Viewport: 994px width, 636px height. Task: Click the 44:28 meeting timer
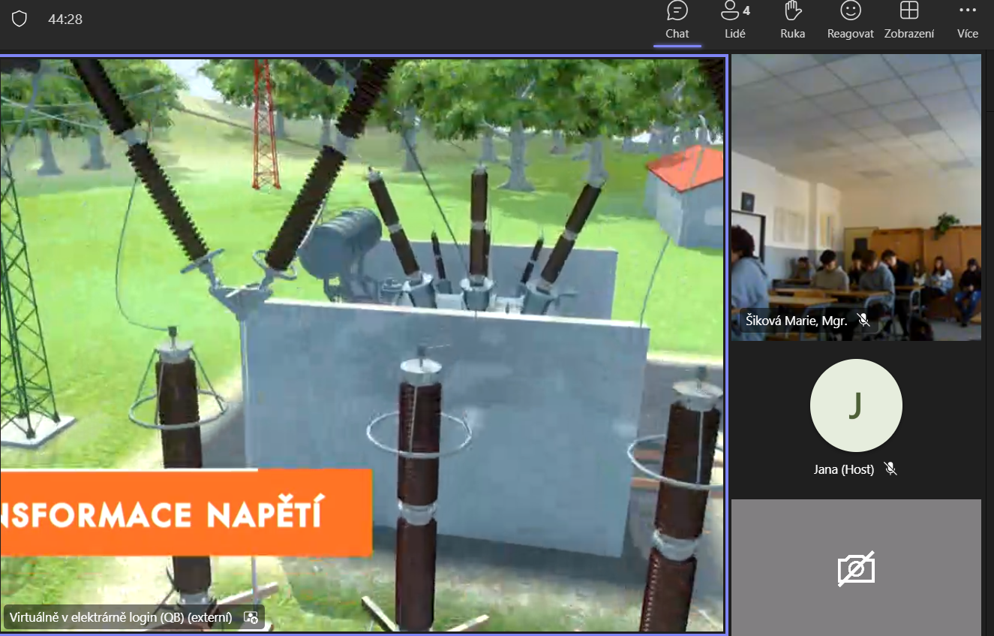pyautogui.click(x=65, y=20)
